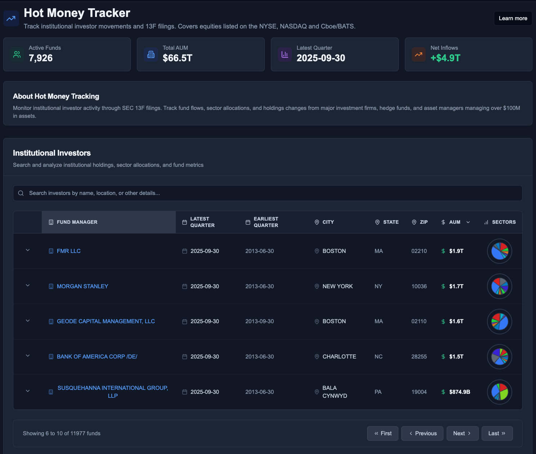Image resolution: width=536 pixels, height=454 pixels.
Task: Click the dollar icon beside FMR LLC's AUM
Action: click(443, 251)
